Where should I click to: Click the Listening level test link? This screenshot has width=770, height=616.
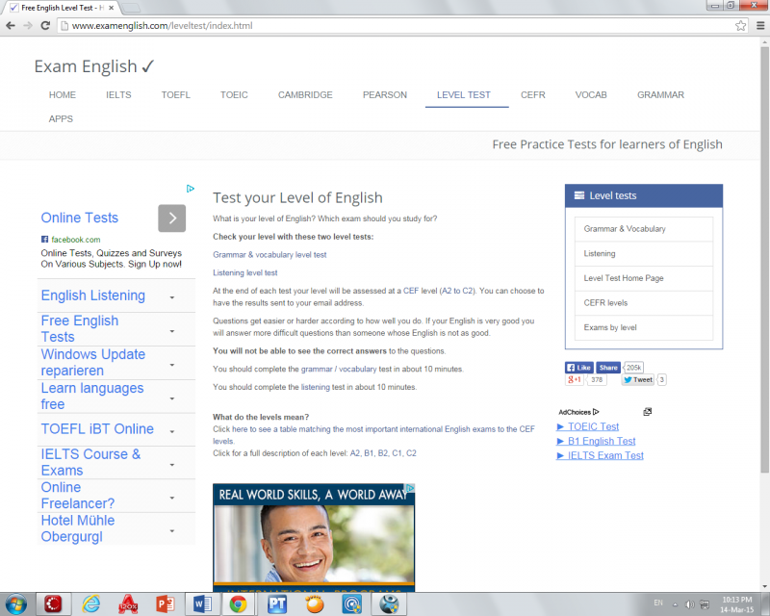(x=244, y=273)
